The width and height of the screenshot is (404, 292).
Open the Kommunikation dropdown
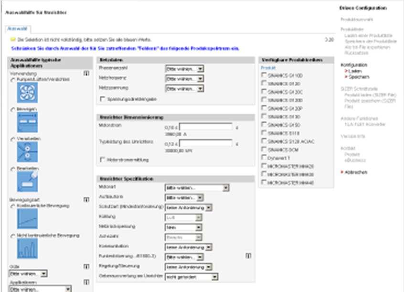[x=188, y=247]
